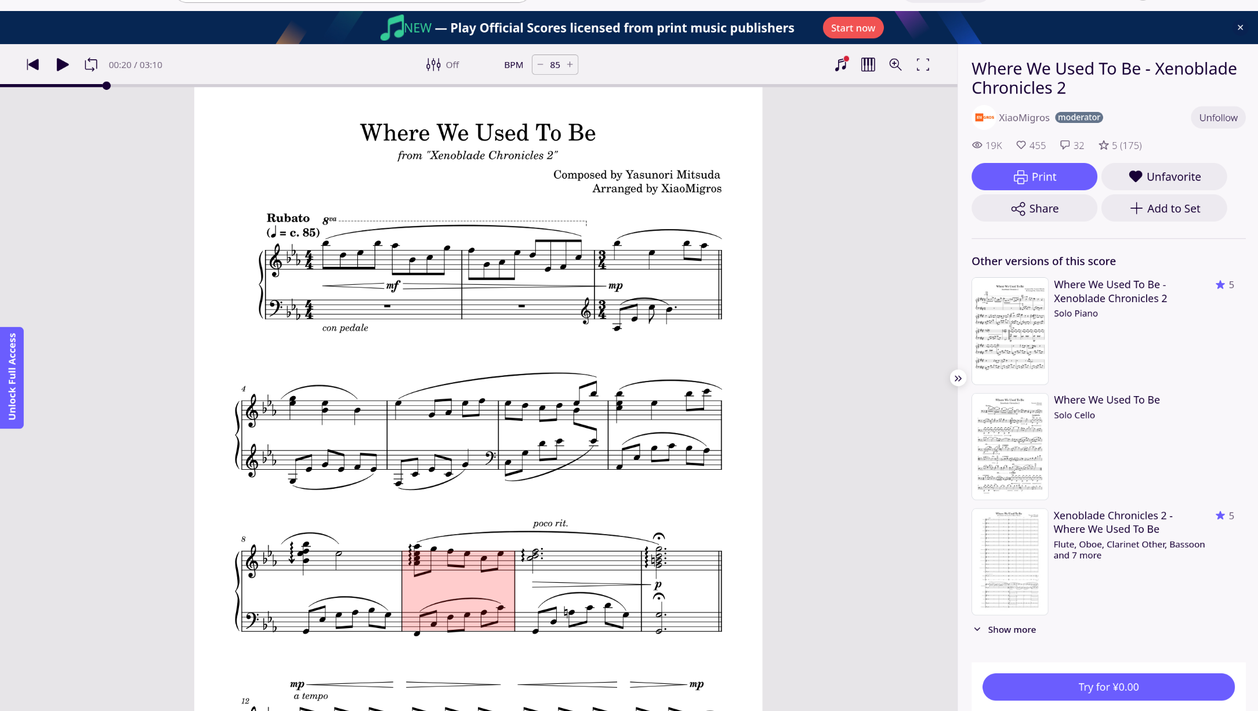Rewind to the beginning of the score
Screen dimensions: 1258x711
[x=32, y=64]
